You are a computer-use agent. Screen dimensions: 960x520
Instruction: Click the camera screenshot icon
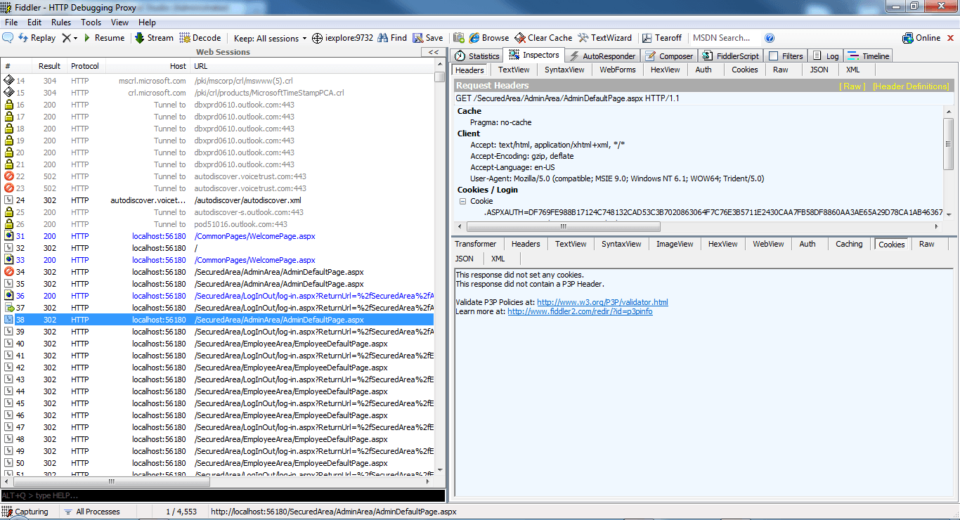coord(459,38)
